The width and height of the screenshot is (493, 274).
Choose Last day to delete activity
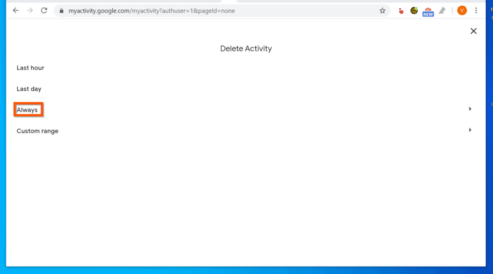(29, 89)
